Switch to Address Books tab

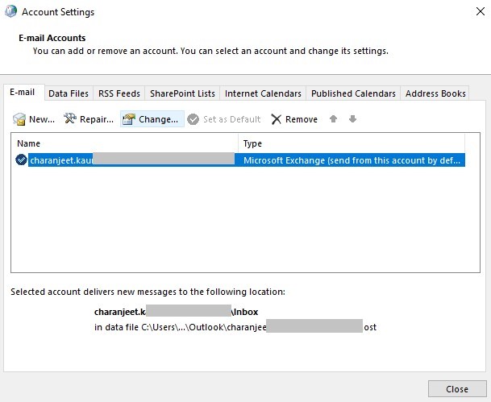pyautogui.click(x=435, y=93)
